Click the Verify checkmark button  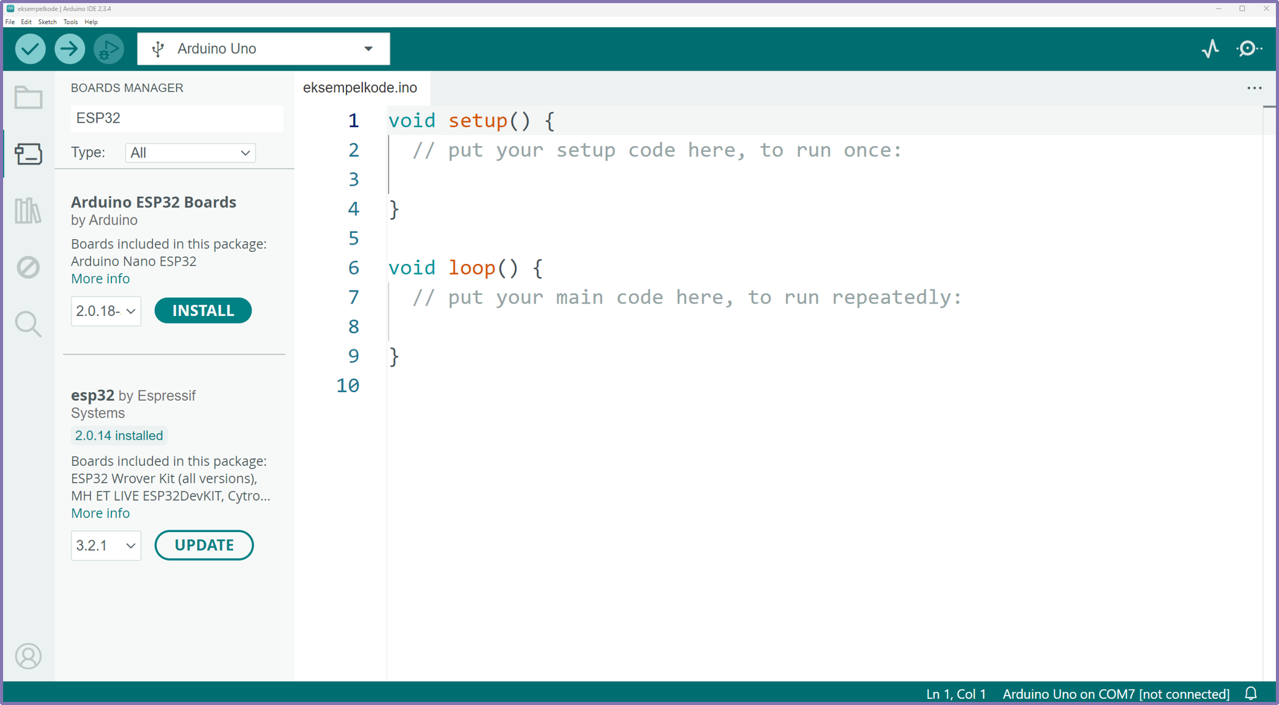[30, 49]
